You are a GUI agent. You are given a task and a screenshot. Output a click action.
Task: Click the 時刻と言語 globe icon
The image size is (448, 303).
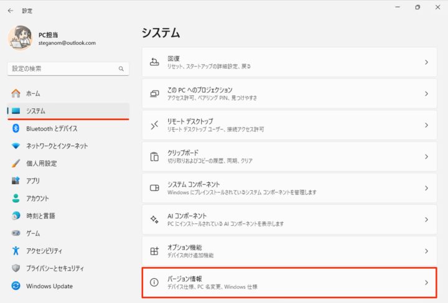click(x=16, y=216)
